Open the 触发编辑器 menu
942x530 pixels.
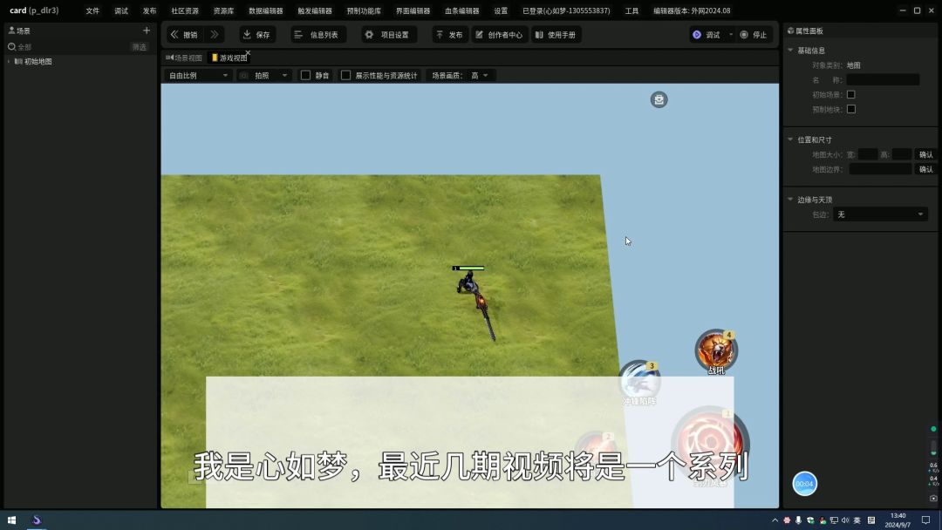(314, 11)
